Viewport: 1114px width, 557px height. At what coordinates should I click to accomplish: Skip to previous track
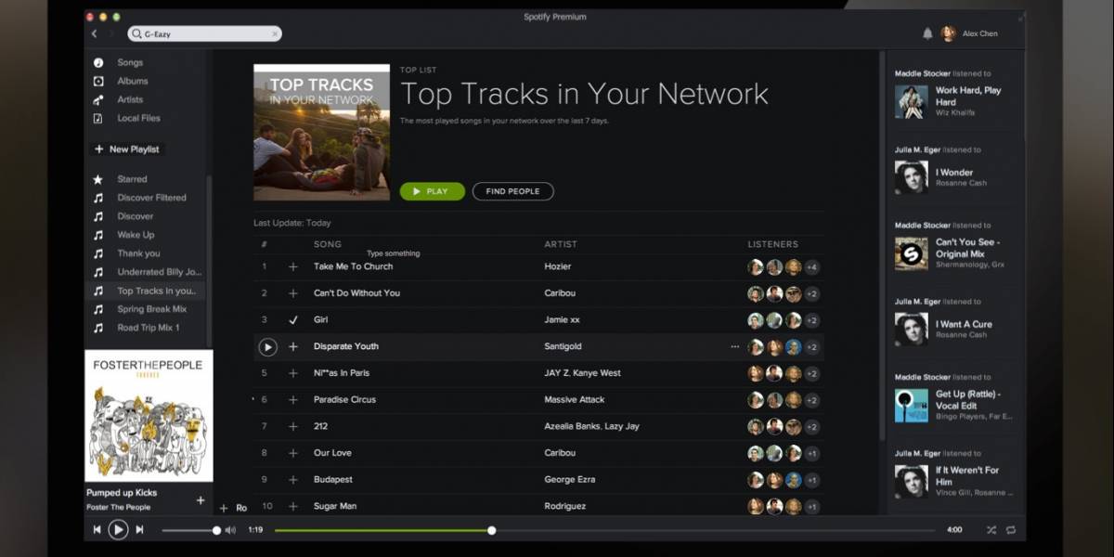pyautogui.click(x=97, y=529)
